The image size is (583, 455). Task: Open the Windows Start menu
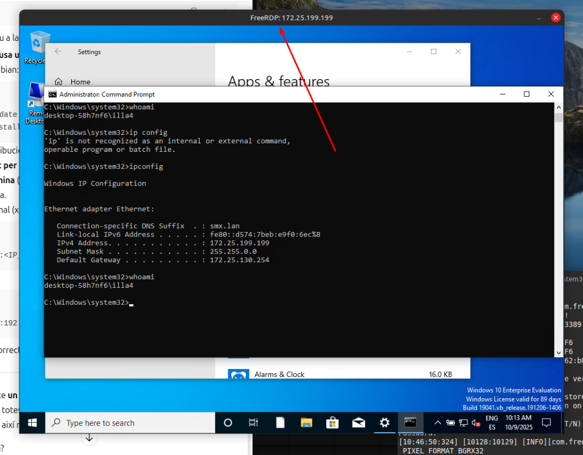[x=32, y=423]
